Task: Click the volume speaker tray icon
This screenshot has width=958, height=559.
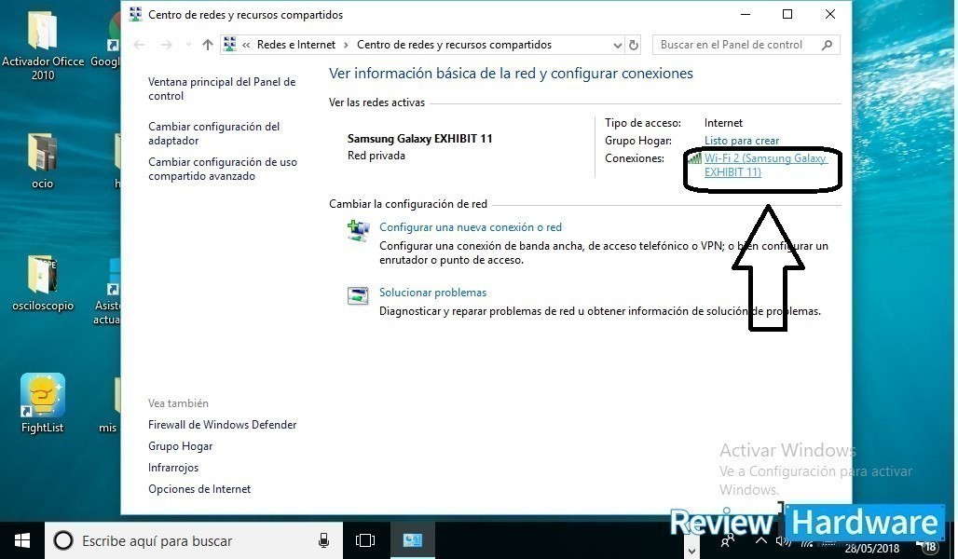Action: point(782,541)
